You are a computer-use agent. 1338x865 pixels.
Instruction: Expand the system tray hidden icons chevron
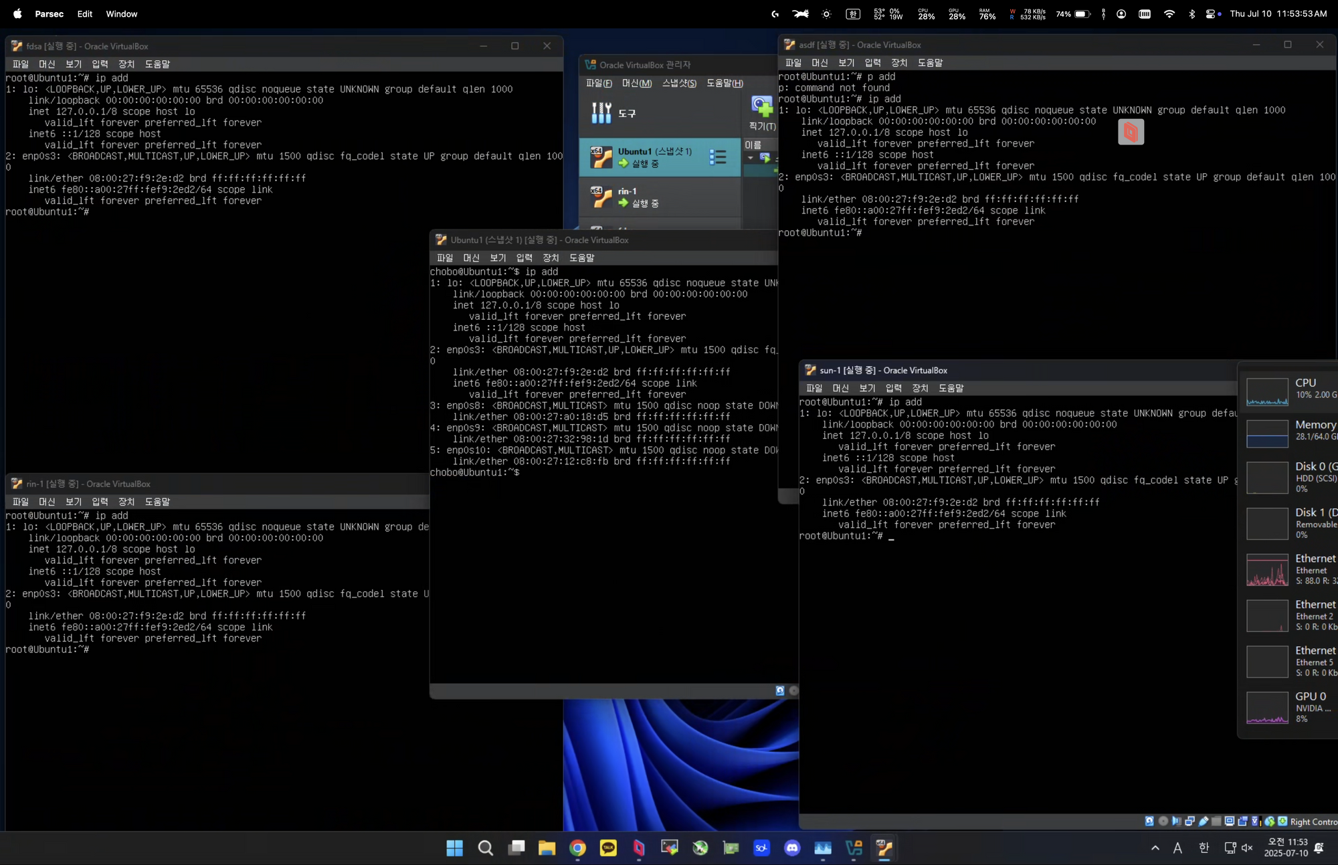tap(1155, 848)
